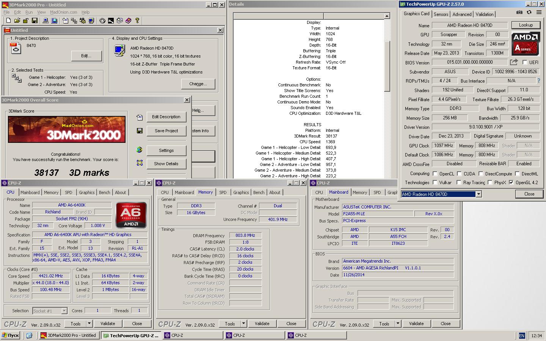Click the Settings button in score dialog
Viewport: 546px width, 341px height.
tap(166, 150)
